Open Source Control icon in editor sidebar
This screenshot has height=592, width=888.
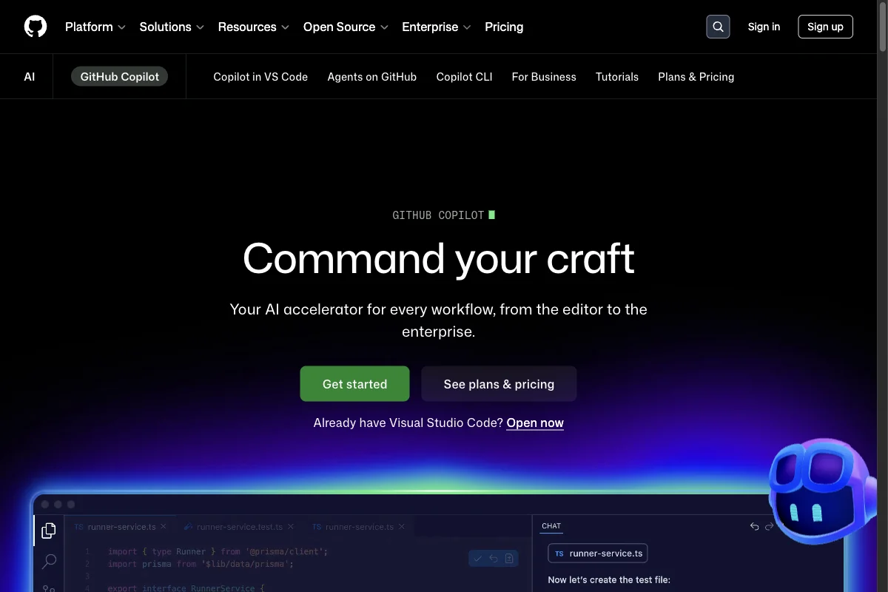click(49, 588)
